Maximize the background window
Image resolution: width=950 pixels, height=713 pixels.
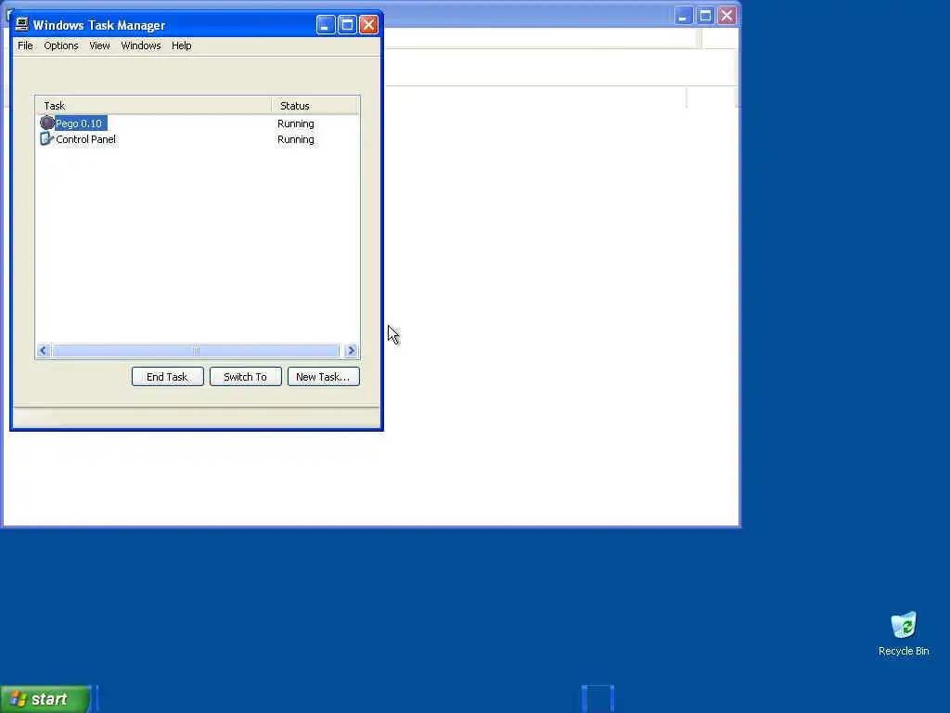pyautogui.click(x=705, y=16)
